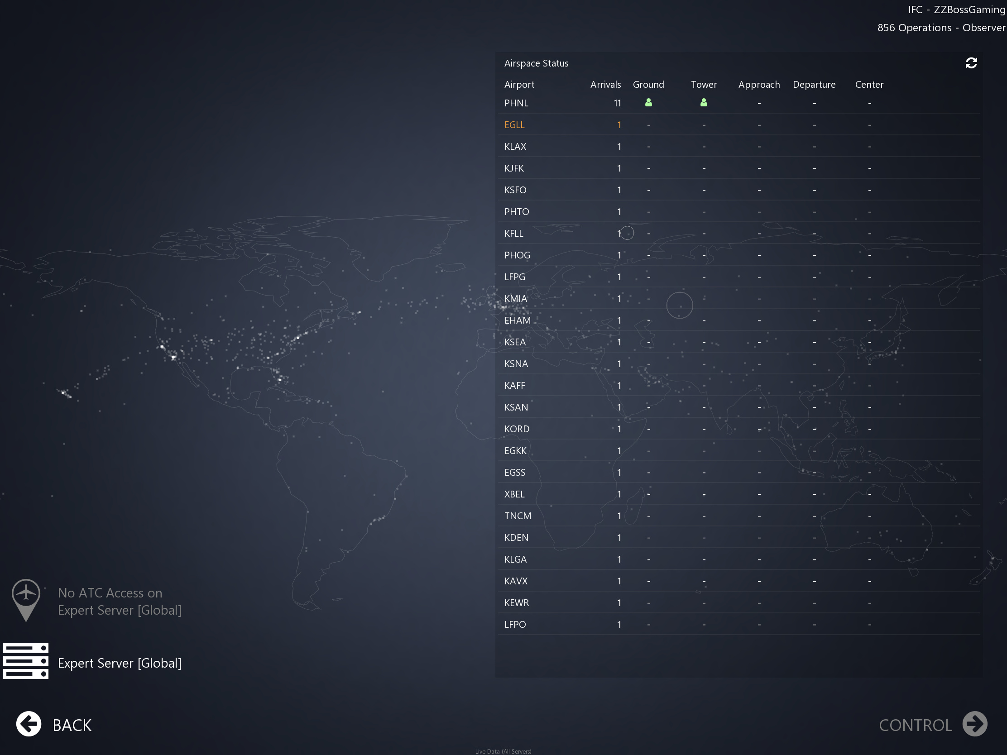The height and width of the screenshot is (755, 1007).
Task: Click the CONTROL text label
Action: [x=915, y=725]
